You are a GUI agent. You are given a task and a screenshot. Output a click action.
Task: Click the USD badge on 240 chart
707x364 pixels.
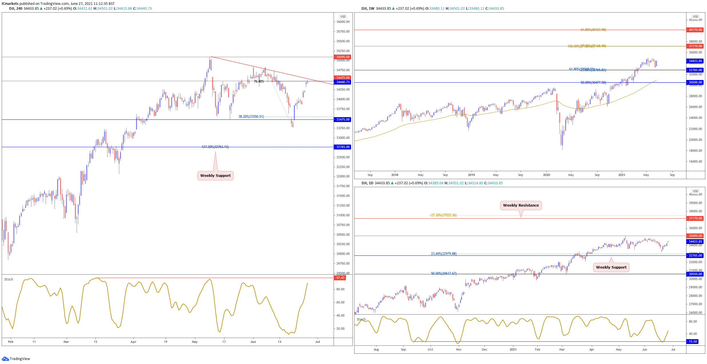click(343, 17)
